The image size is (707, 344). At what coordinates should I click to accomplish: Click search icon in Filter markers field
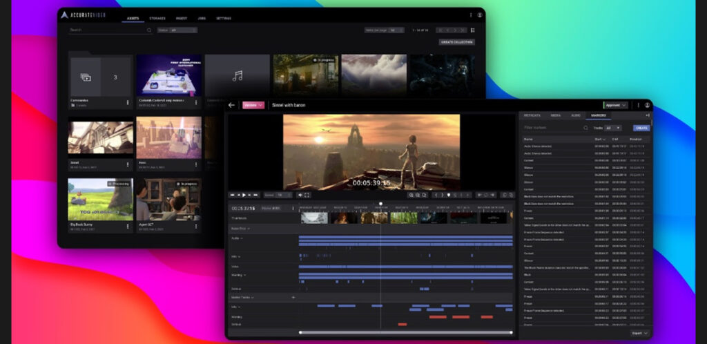tap(585, 128)
